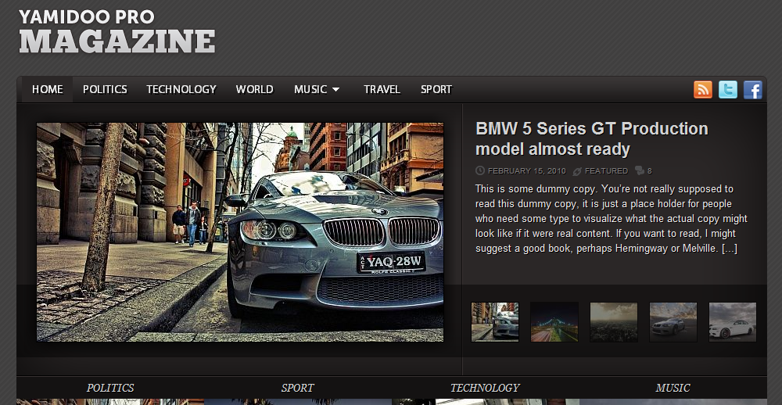Image resolution: width=782 pixels, height=405 pixels.
Task: Select the first thumbnail of BMW on street
Action: 495,321
